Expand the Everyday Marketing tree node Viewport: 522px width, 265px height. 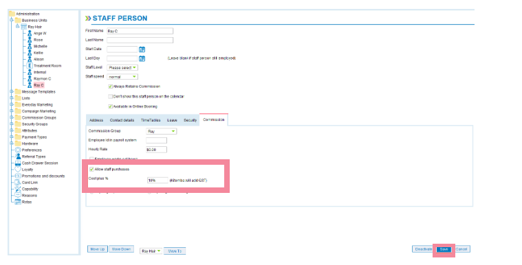12,104
